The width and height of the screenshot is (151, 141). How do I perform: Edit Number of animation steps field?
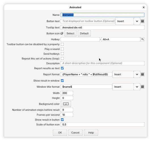point(67,110)
